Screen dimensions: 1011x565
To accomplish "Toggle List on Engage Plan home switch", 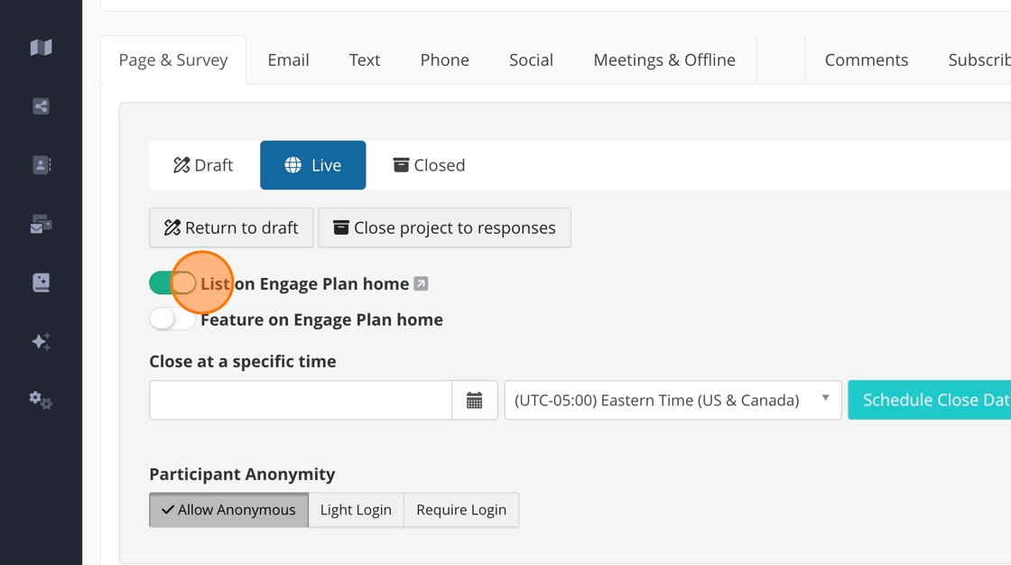I will 172,283.
